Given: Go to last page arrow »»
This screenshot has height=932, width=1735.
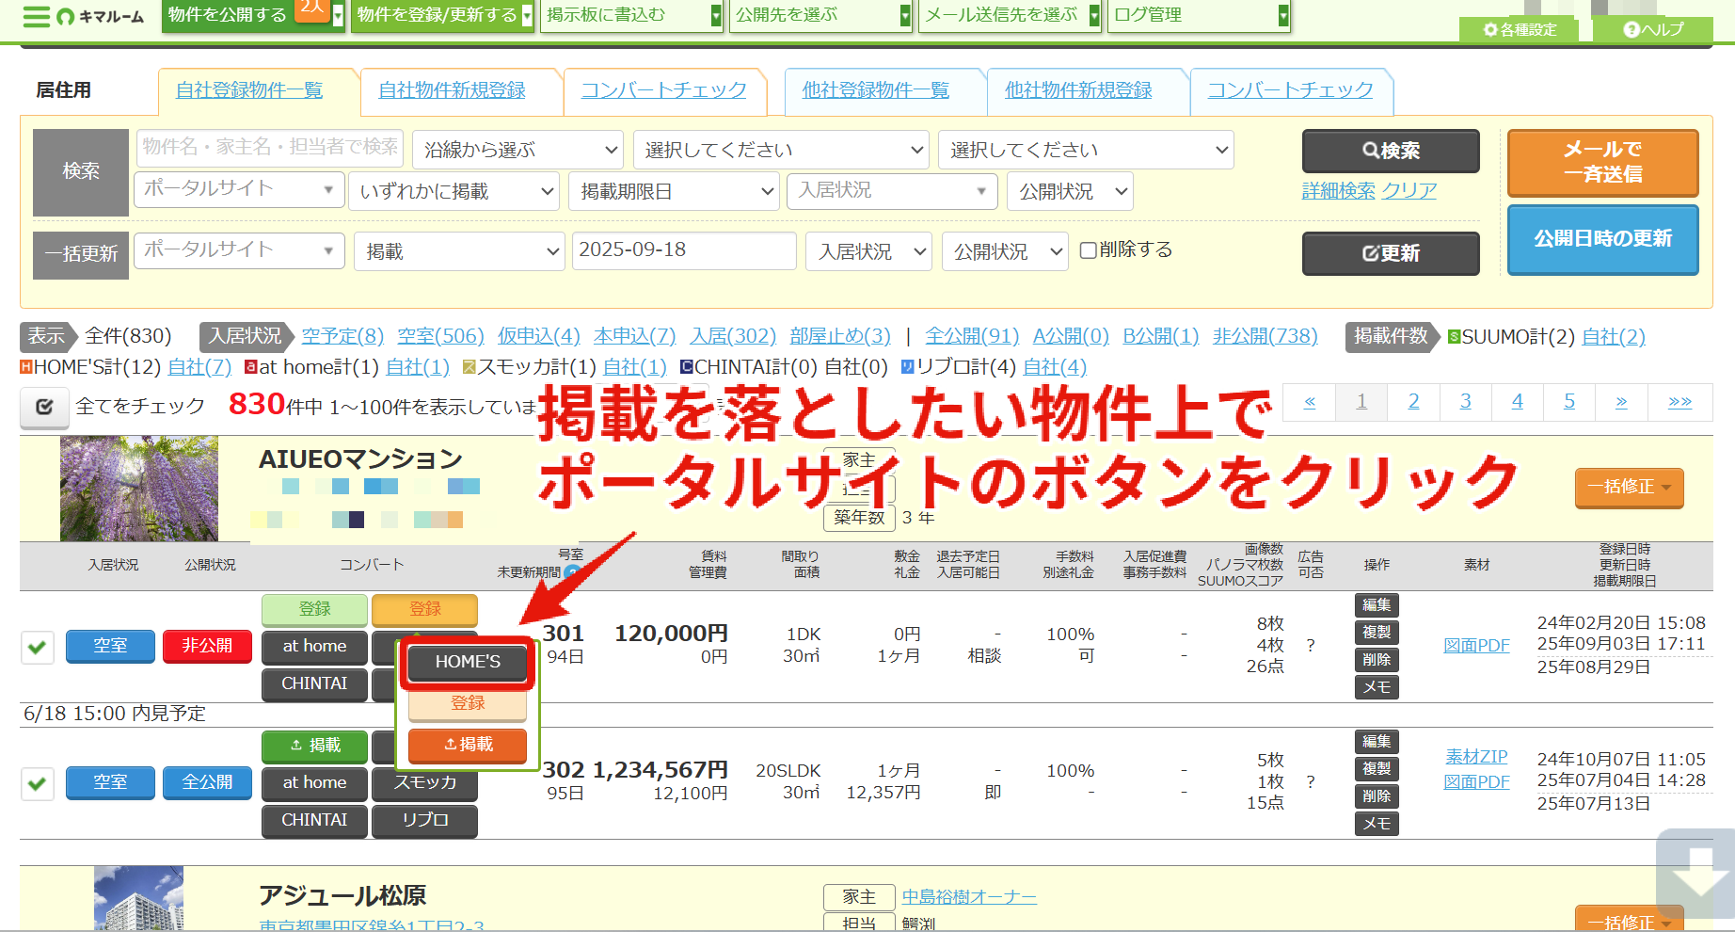Looking at the screenshot, I should pyautogui.click(x=1679, y=402).
